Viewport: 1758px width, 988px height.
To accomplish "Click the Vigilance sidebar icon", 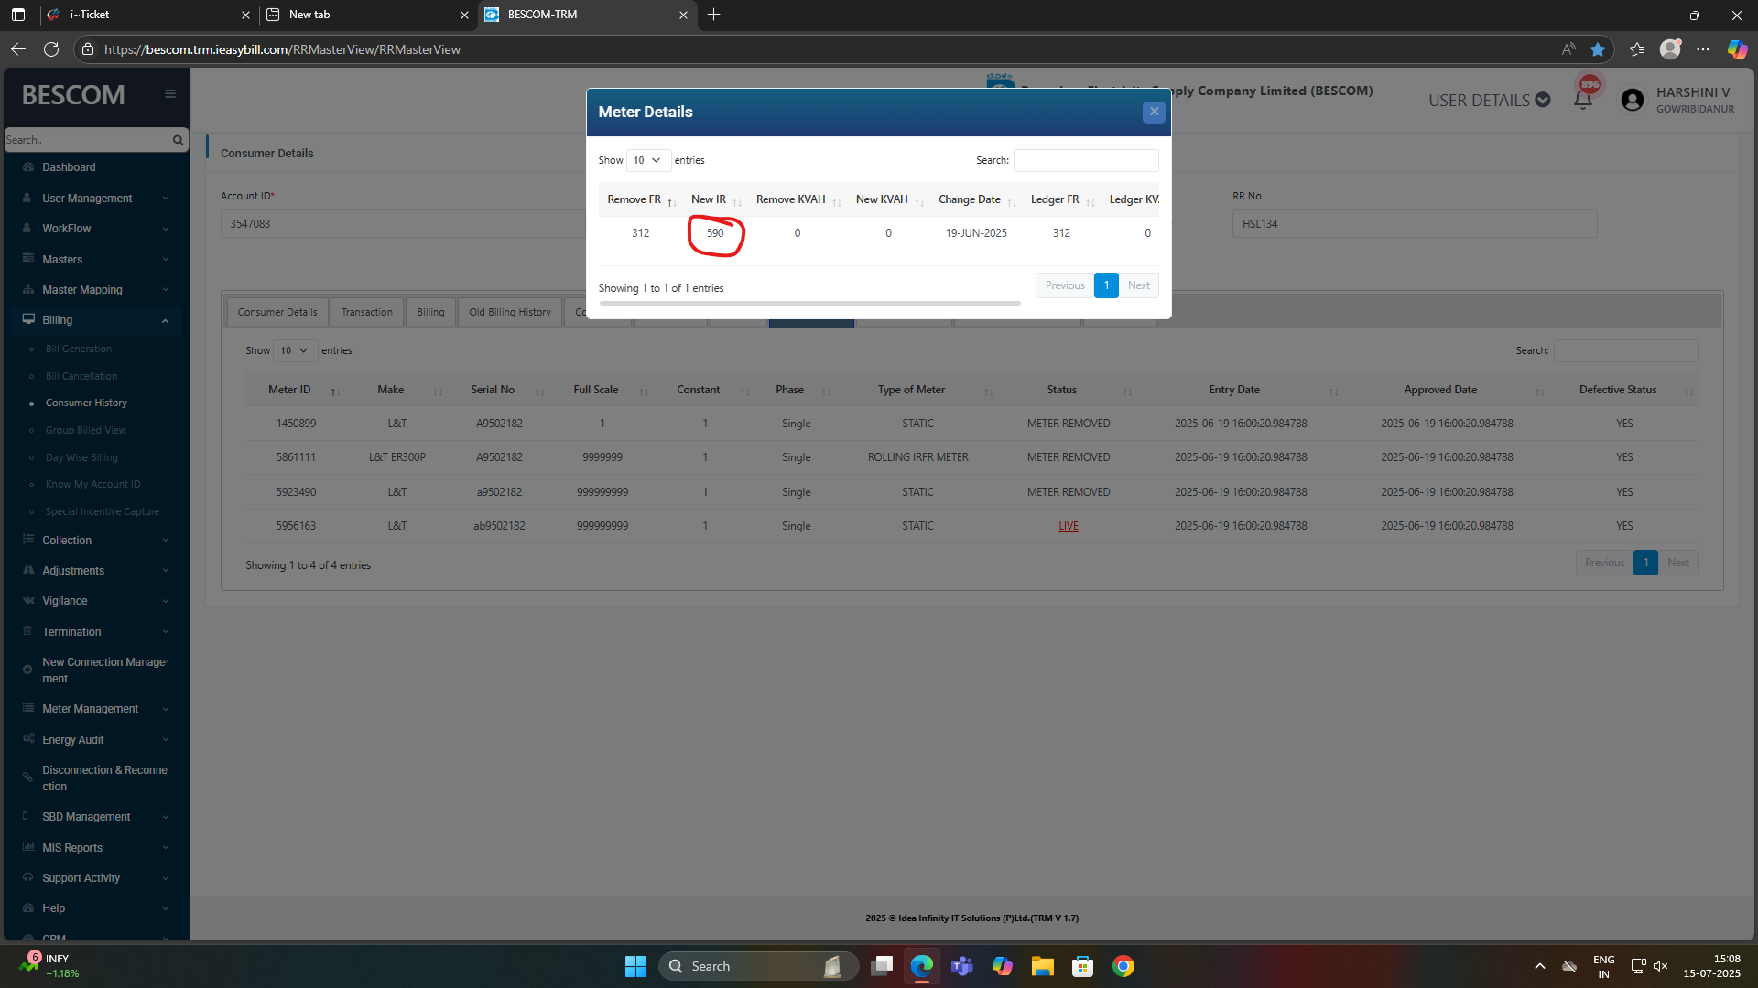I will 27,600.
